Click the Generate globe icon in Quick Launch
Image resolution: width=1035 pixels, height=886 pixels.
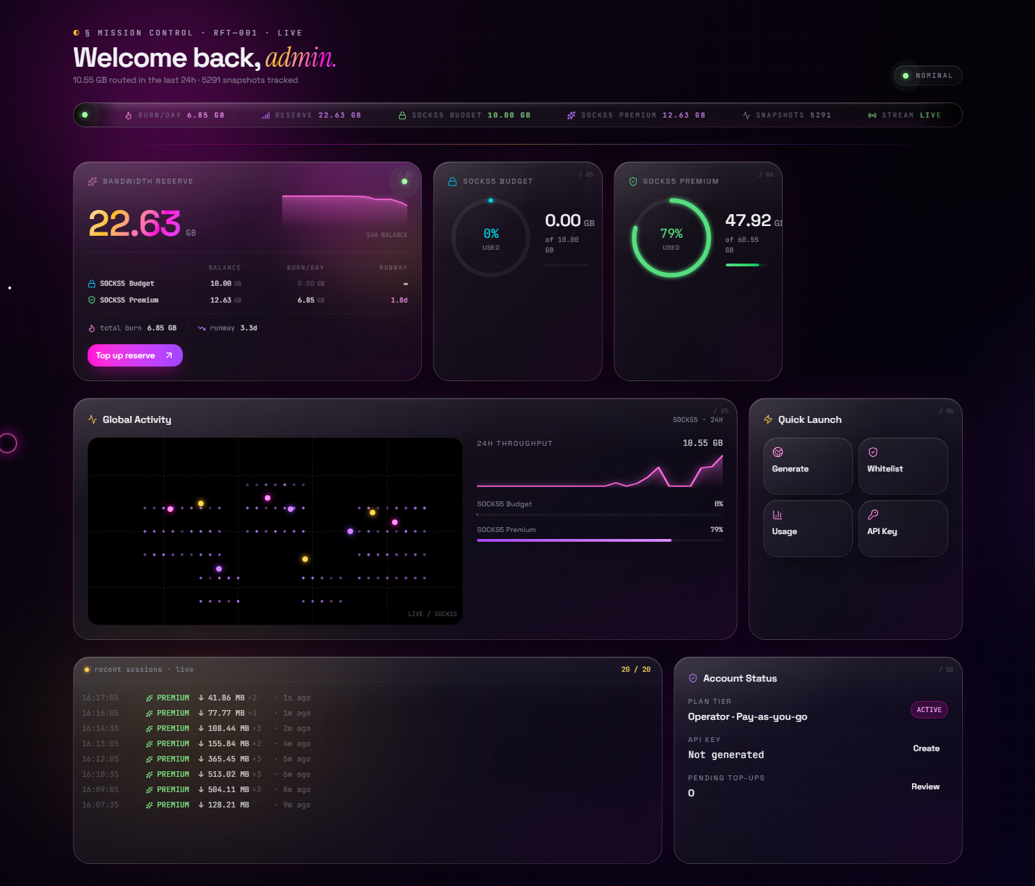778,452
